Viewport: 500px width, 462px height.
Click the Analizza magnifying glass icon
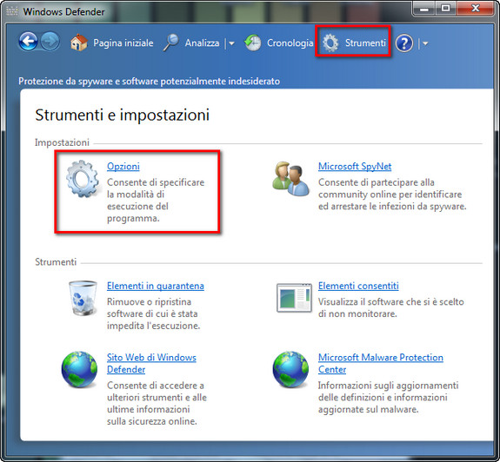pos(171,43)
